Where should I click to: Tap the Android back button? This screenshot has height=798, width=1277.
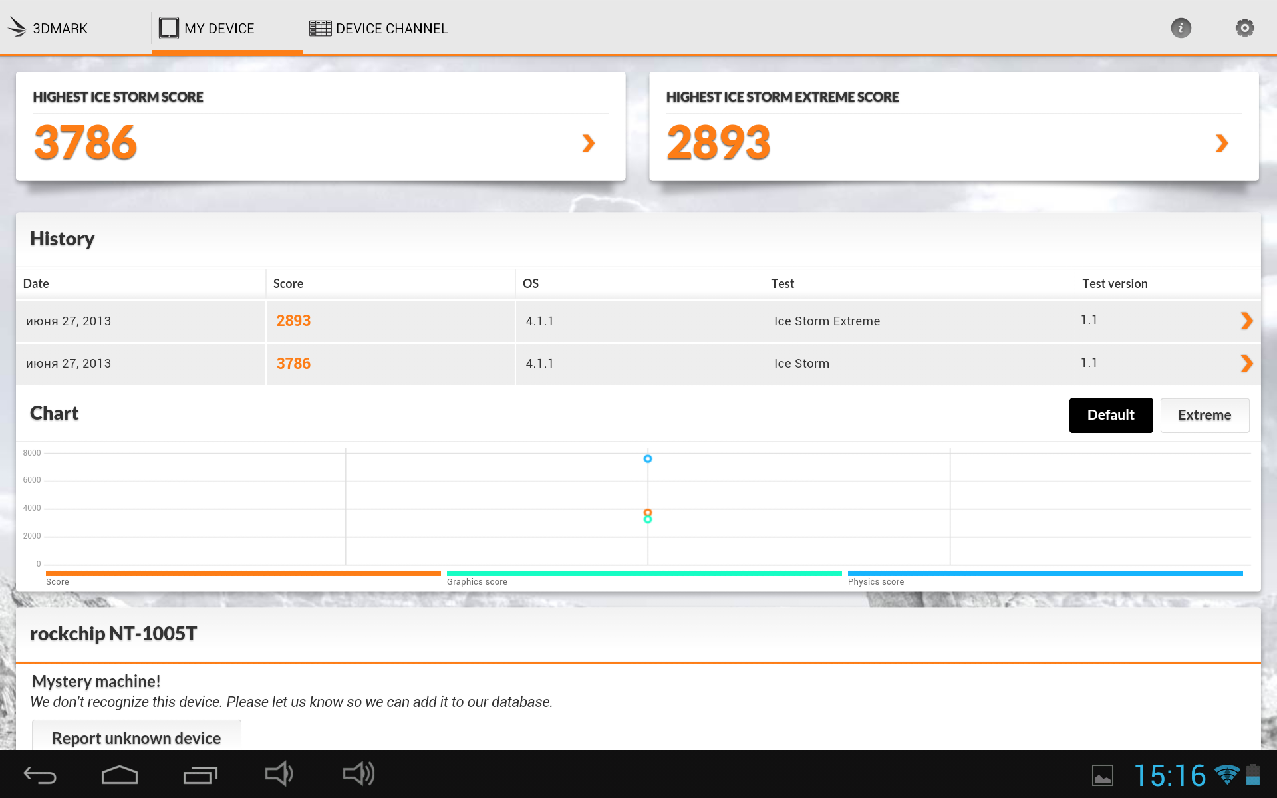pyautogui.click(x=40, y=775)
